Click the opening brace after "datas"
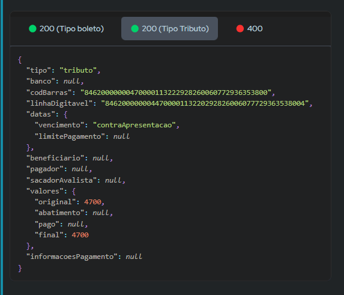This screenshot has height=295, width=344. click(x=65, y=114)
